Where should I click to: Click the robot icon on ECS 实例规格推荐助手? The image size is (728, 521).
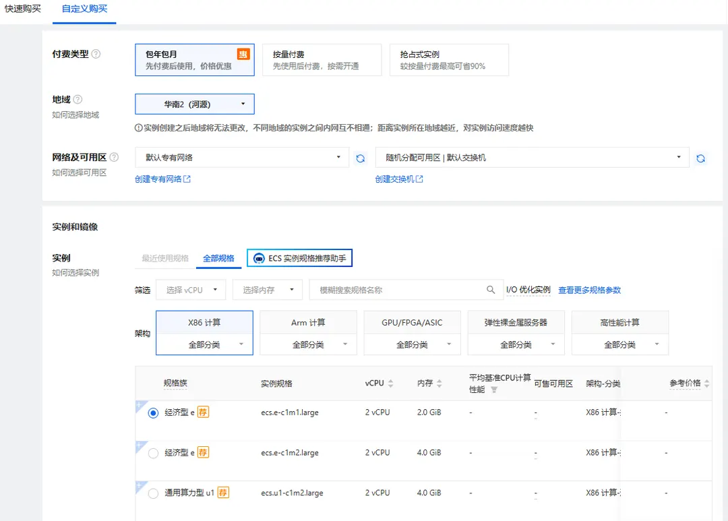(259, 258)
